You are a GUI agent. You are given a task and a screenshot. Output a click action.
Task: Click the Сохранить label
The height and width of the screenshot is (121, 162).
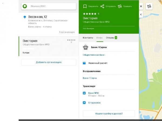point(93,6)
